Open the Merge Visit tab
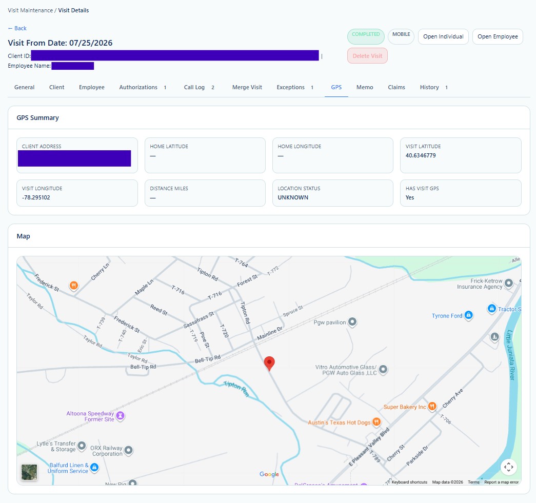Viewport: 536px width, 503px height. pos(247,87)
